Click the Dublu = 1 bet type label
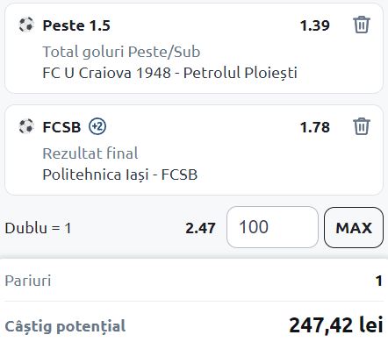The image size is (388, 342). [38, 228]
